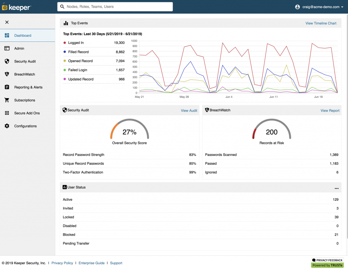Image resolution: width=348 pixels, height=270 pixels.
Task: Click the search magnifier icon
Action: pyautogui.click(x=62, y=6)
